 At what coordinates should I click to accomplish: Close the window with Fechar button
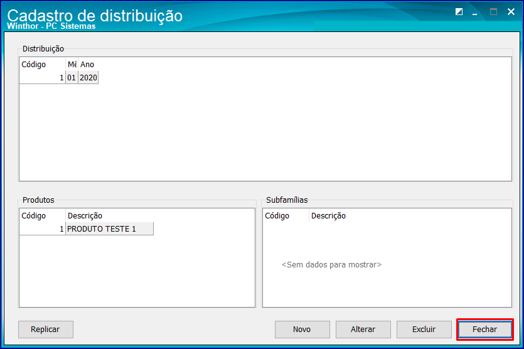point(484,330)
